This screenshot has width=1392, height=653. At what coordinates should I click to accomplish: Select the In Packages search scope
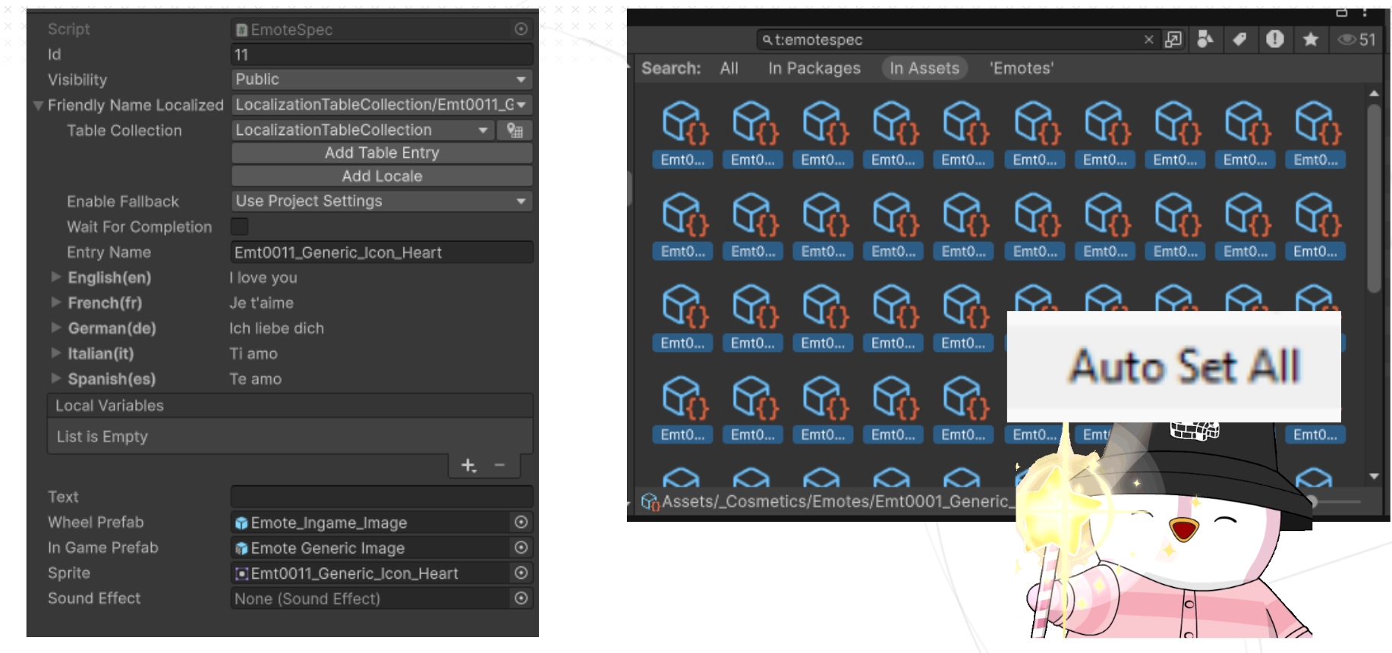pyautogui.click(x=814, y=68)
